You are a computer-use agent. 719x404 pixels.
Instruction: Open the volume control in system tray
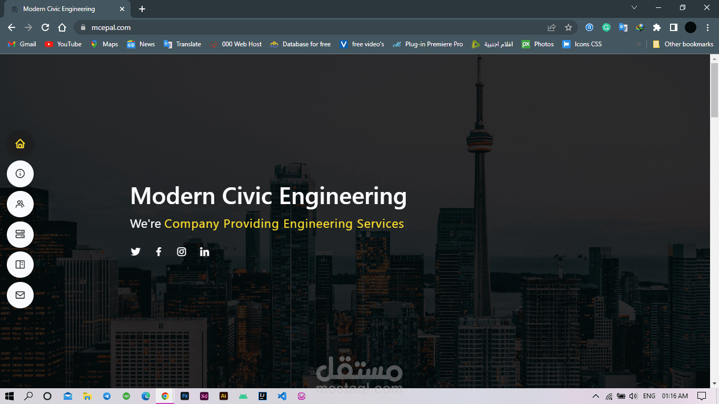pos(633,396)
